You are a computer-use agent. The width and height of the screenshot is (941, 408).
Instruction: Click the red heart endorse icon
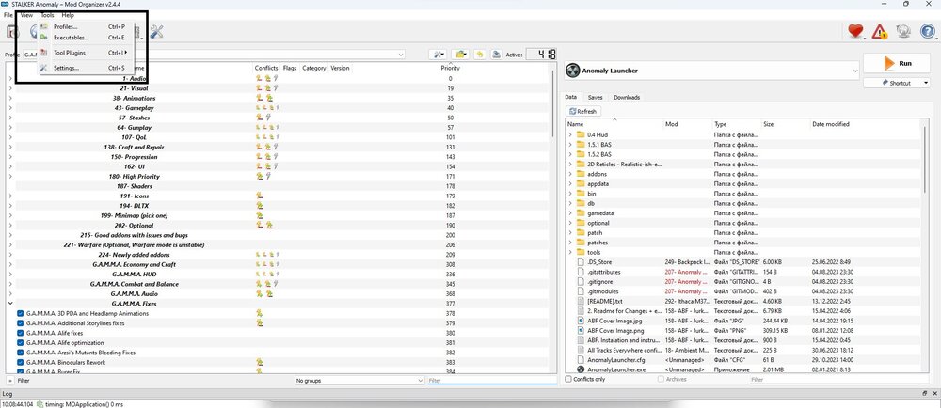click(x=854, y=32)
